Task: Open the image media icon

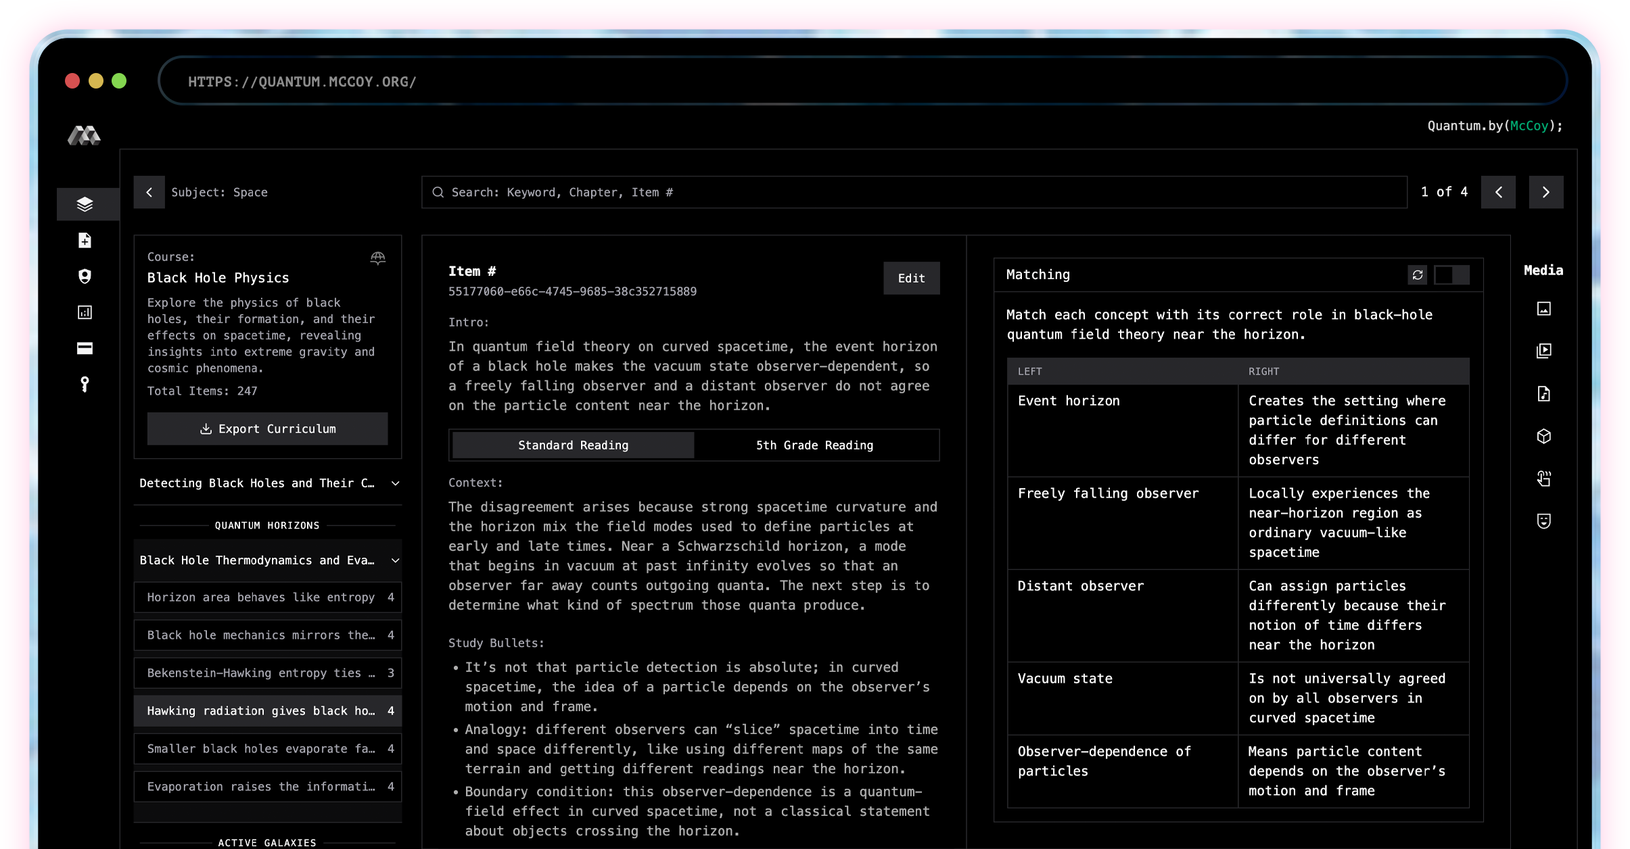Action: coord(1543,309)
